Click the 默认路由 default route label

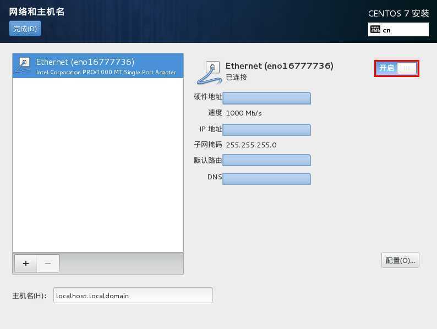208,160
